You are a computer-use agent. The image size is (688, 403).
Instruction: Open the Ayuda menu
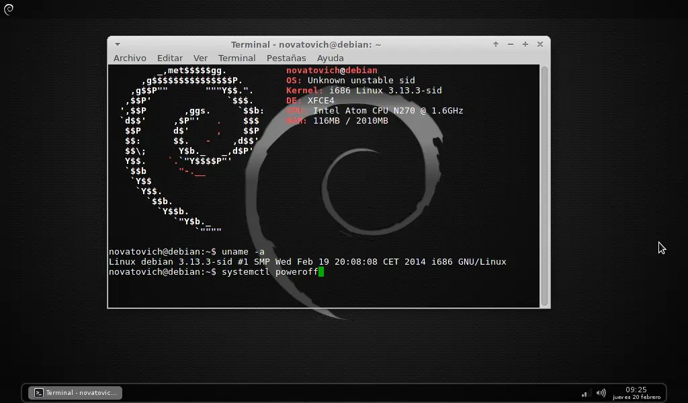pos(331,58)
